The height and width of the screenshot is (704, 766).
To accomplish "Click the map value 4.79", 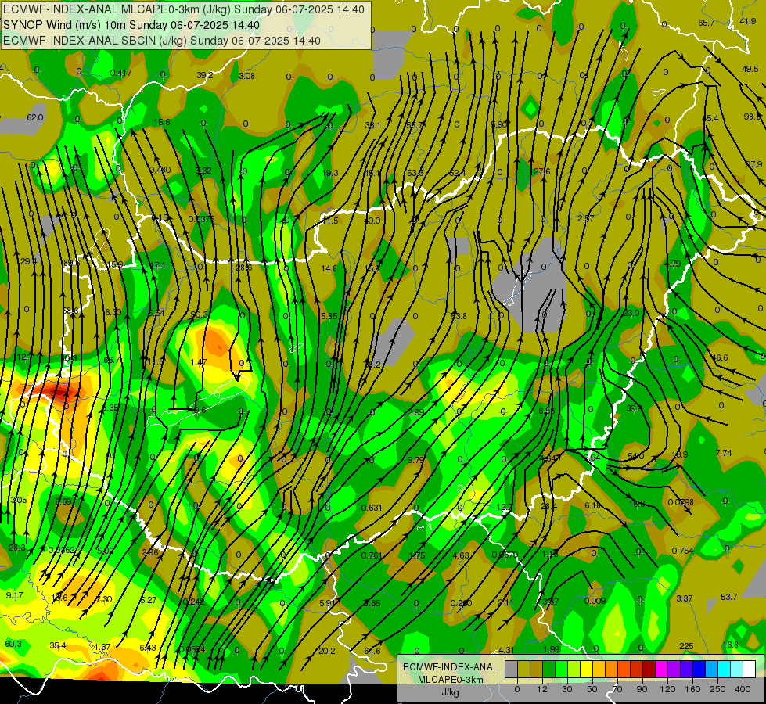I will (673, 264).
